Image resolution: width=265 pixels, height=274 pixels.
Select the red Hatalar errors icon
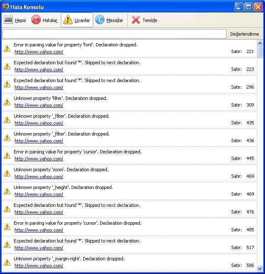[36, 20]
